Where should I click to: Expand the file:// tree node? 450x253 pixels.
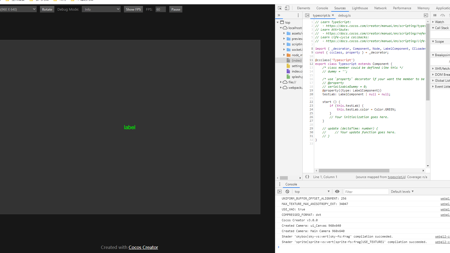(281, 82)
